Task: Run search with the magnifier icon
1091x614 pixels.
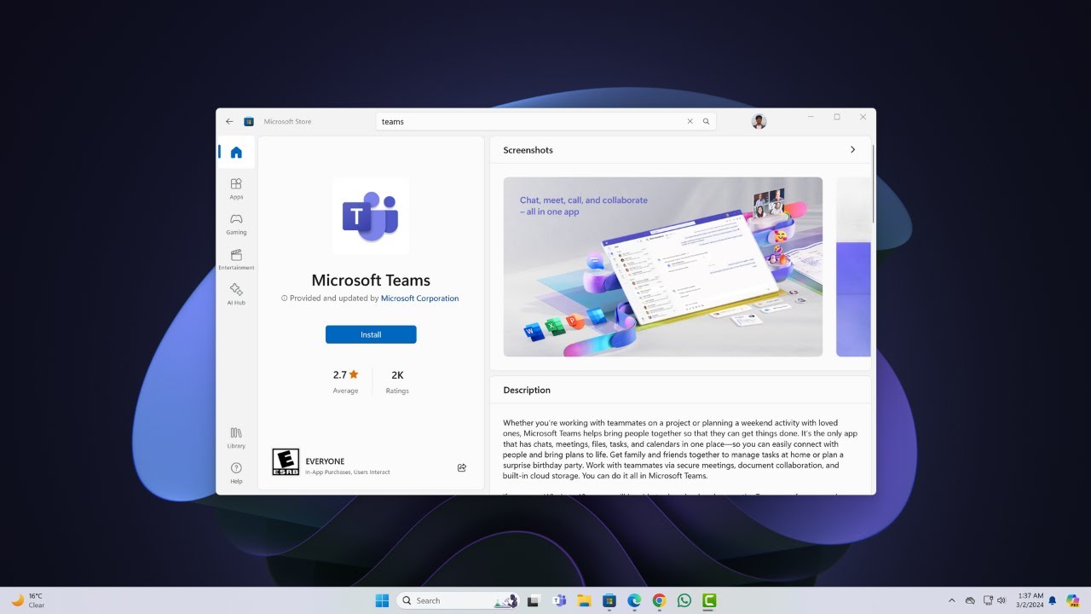Action: [706, 121]
